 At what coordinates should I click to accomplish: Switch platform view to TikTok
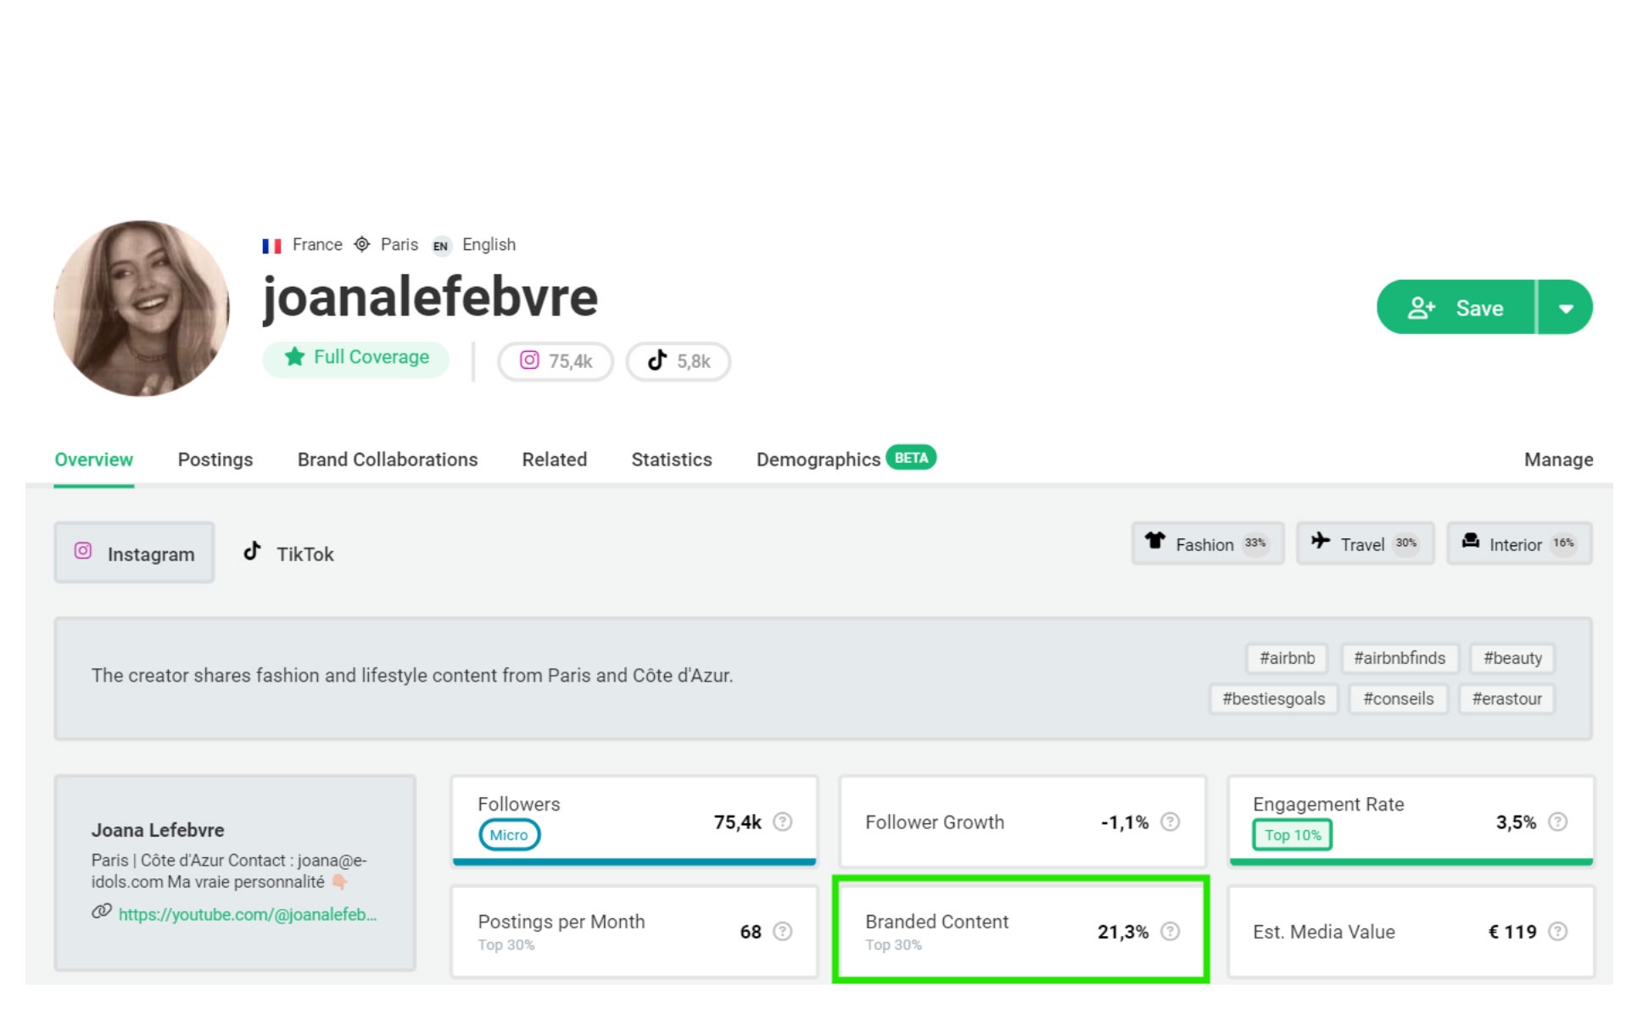(x=288, y=554)
